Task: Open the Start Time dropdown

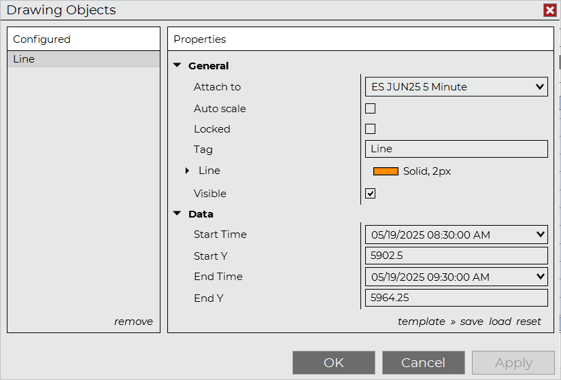Action: (x=456, y=235)
